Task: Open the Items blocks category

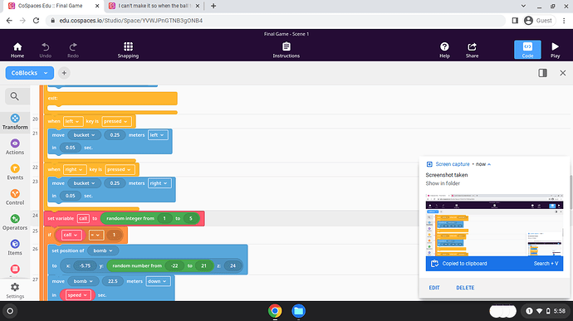Action: 15,248
